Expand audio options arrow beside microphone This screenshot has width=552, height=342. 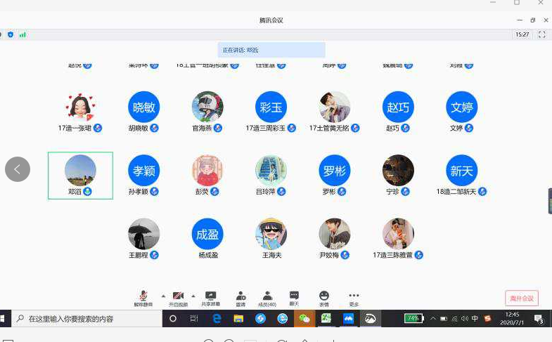(x=163, y=296)
